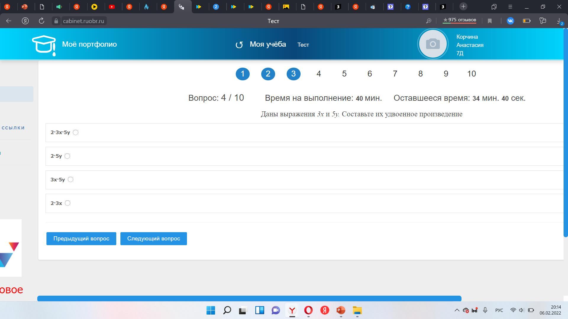Click the page vertical scrollbar
This screenshot has width=568, height=319.
coord(566,133)
